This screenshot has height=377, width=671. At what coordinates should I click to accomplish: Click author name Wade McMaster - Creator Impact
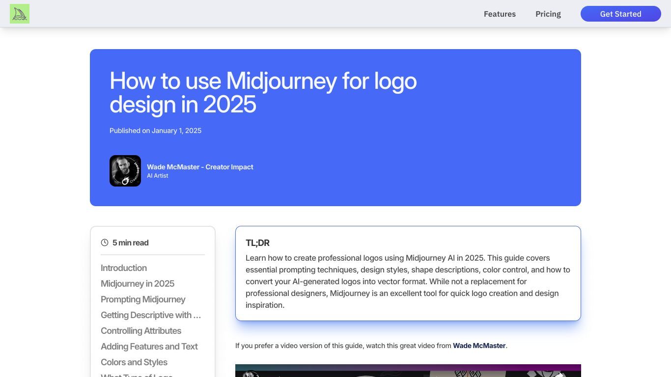pos(200,167)
